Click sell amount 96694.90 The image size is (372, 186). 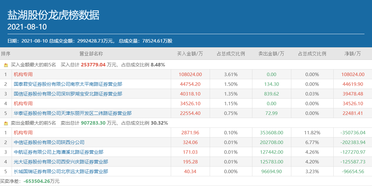(x=272, y=171)
